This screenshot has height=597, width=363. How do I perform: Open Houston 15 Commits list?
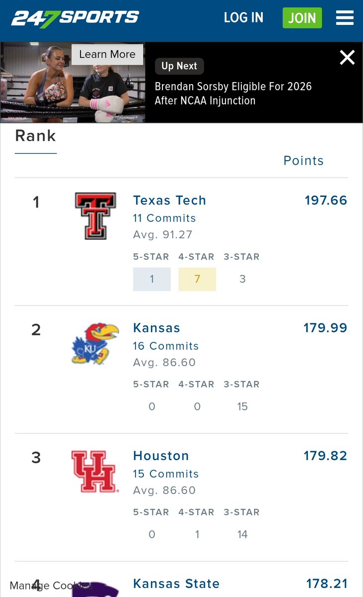[x=166, y=474]
